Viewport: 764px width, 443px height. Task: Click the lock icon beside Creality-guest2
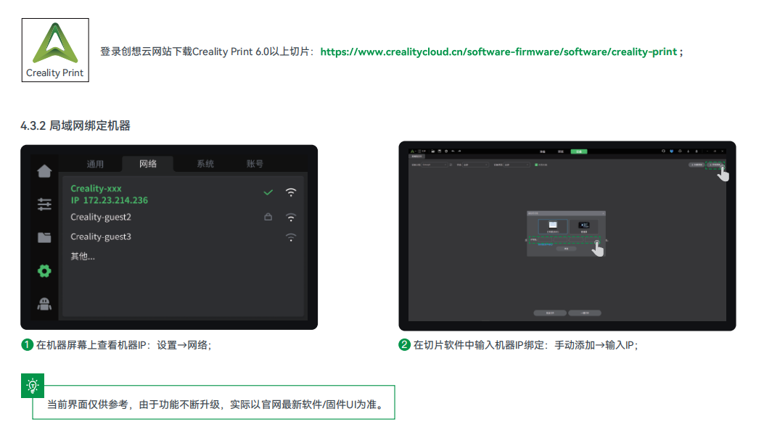(268, 217)
